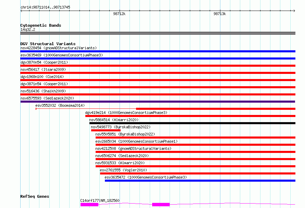Click nsv6506274 (Sedlazeck2020) label

(122, 156)
